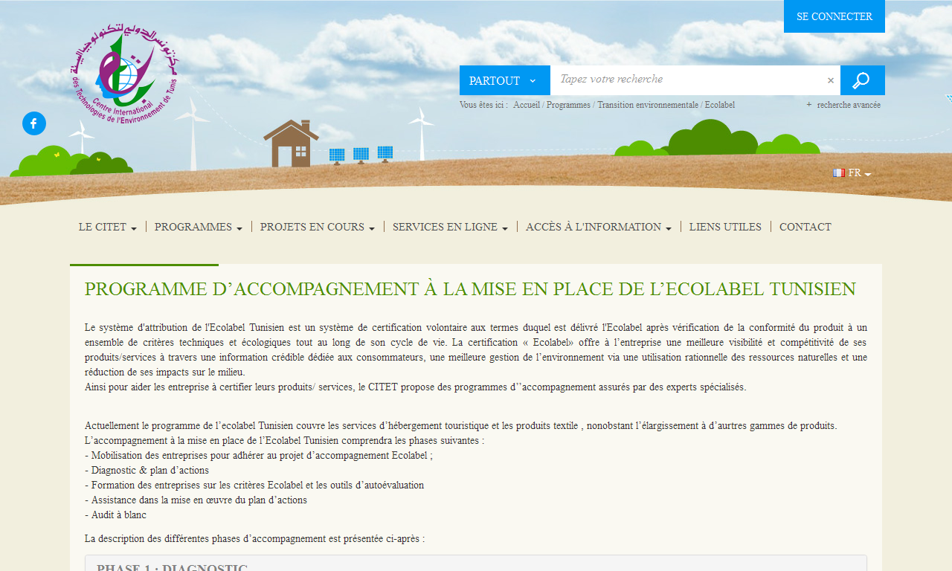Go to Accueil in the breadcrumb
The height and width of the screenshot is (571, 952).
(x=527, y=105)
